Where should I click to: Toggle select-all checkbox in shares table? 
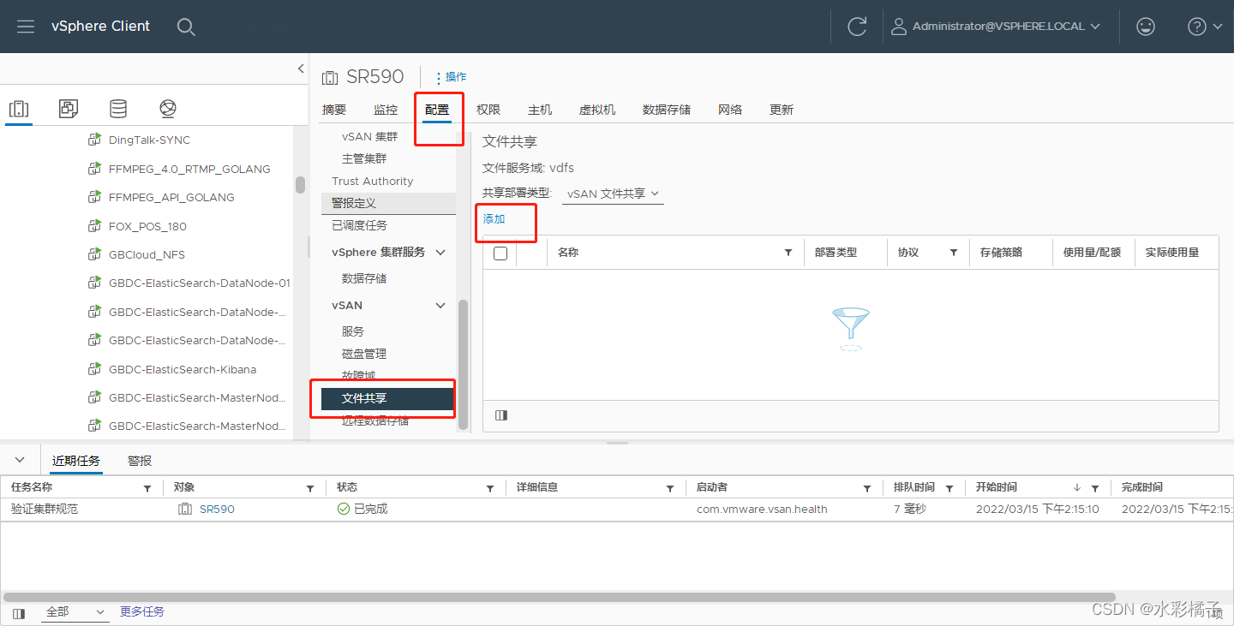pyautogui.click(x=500, y=253)
